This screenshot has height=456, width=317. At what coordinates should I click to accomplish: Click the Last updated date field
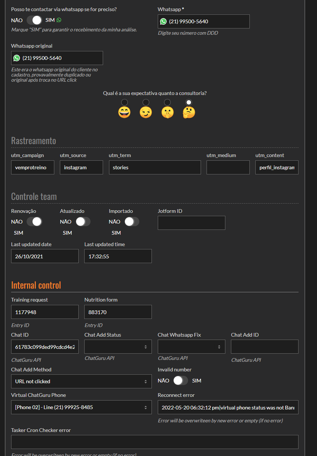tap(45, 256)
